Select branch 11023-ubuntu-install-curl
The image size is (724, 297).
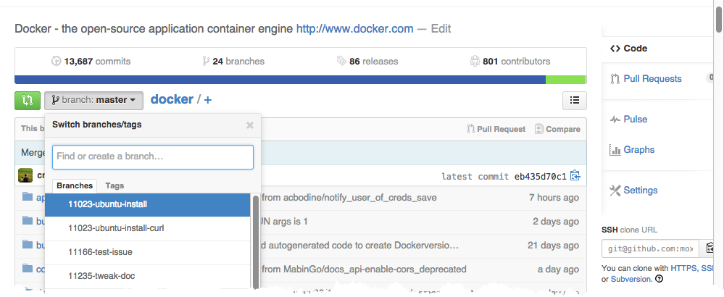point(148,228)
